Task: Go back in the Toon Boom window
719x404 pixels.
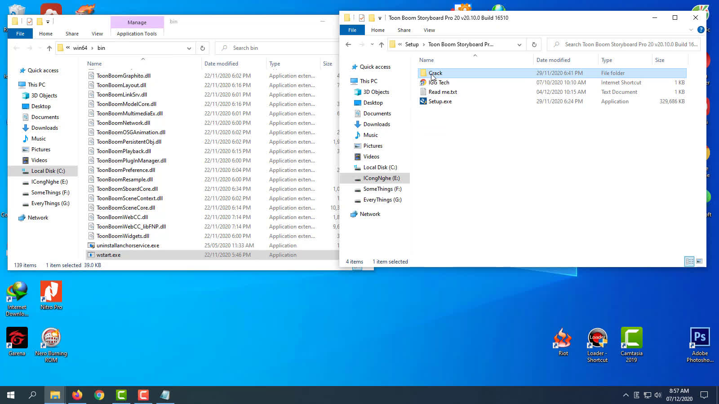Action: point(348,44)
